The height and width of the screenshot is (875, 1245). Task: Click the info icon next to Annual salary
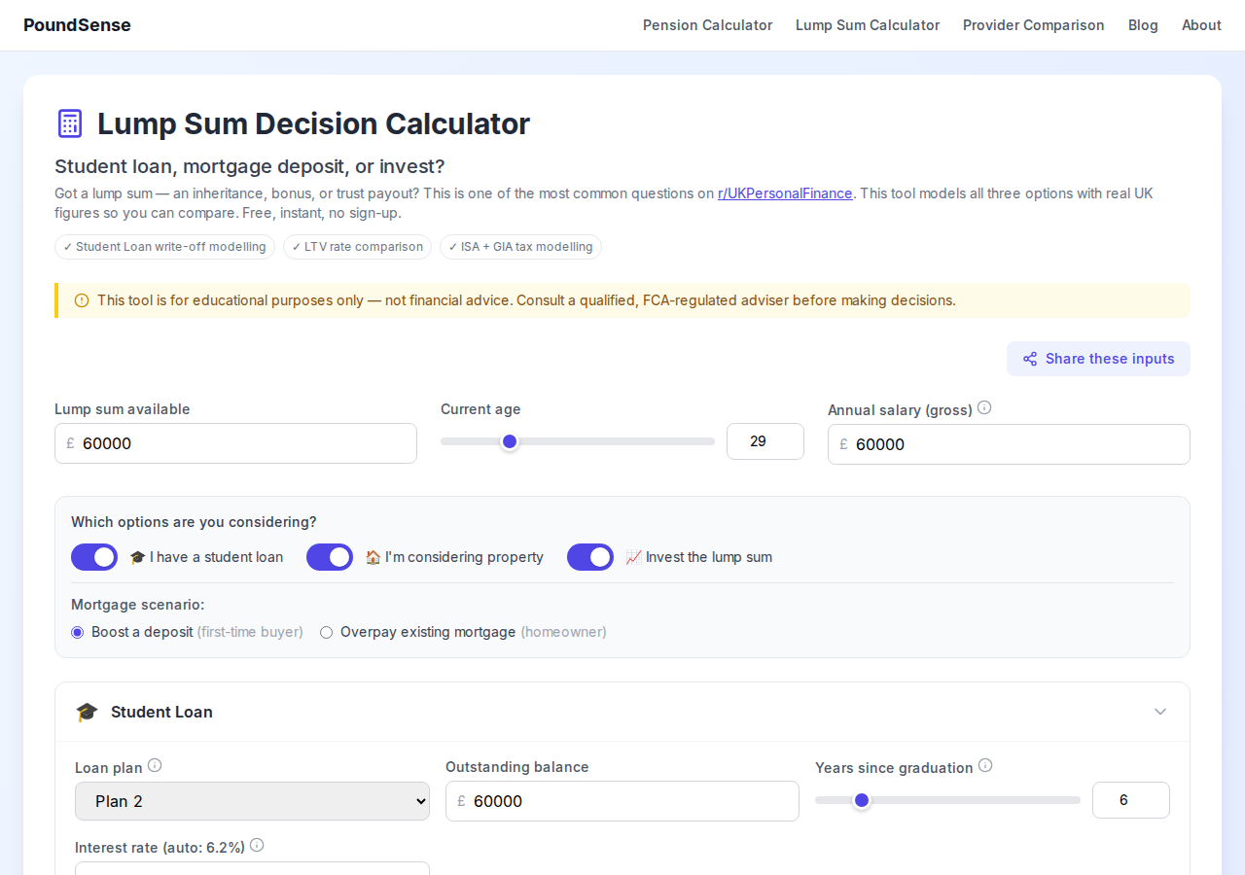pyautogui.click(x=983, y=407)
